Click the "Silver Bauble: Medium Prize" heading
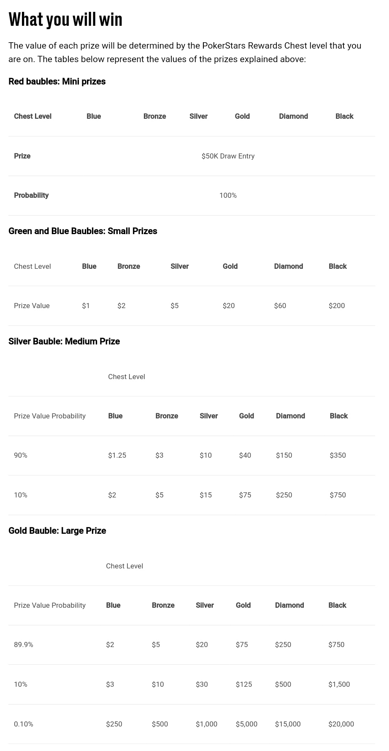This screenshot has width=389, height=751. point(64,341)
